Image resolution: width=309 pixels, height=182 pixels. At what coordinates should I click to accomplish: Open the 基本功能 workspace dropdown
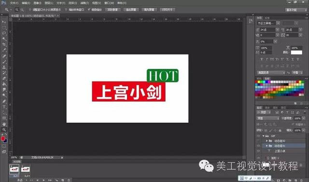tap(296, 10)
